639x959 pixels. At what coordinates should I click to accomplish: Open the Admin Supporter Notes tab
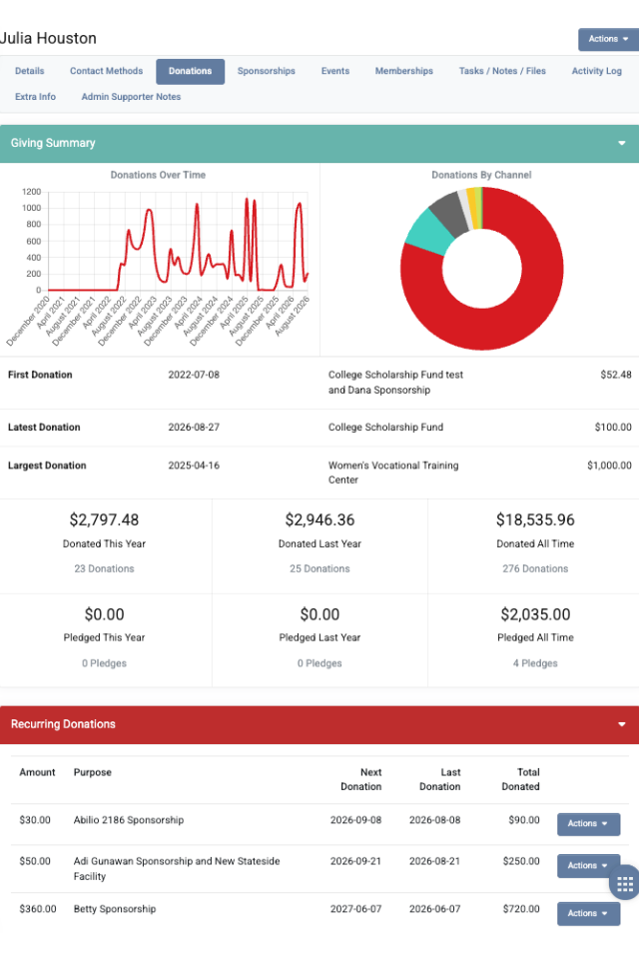pyautogui.click(x=131, y=97)
